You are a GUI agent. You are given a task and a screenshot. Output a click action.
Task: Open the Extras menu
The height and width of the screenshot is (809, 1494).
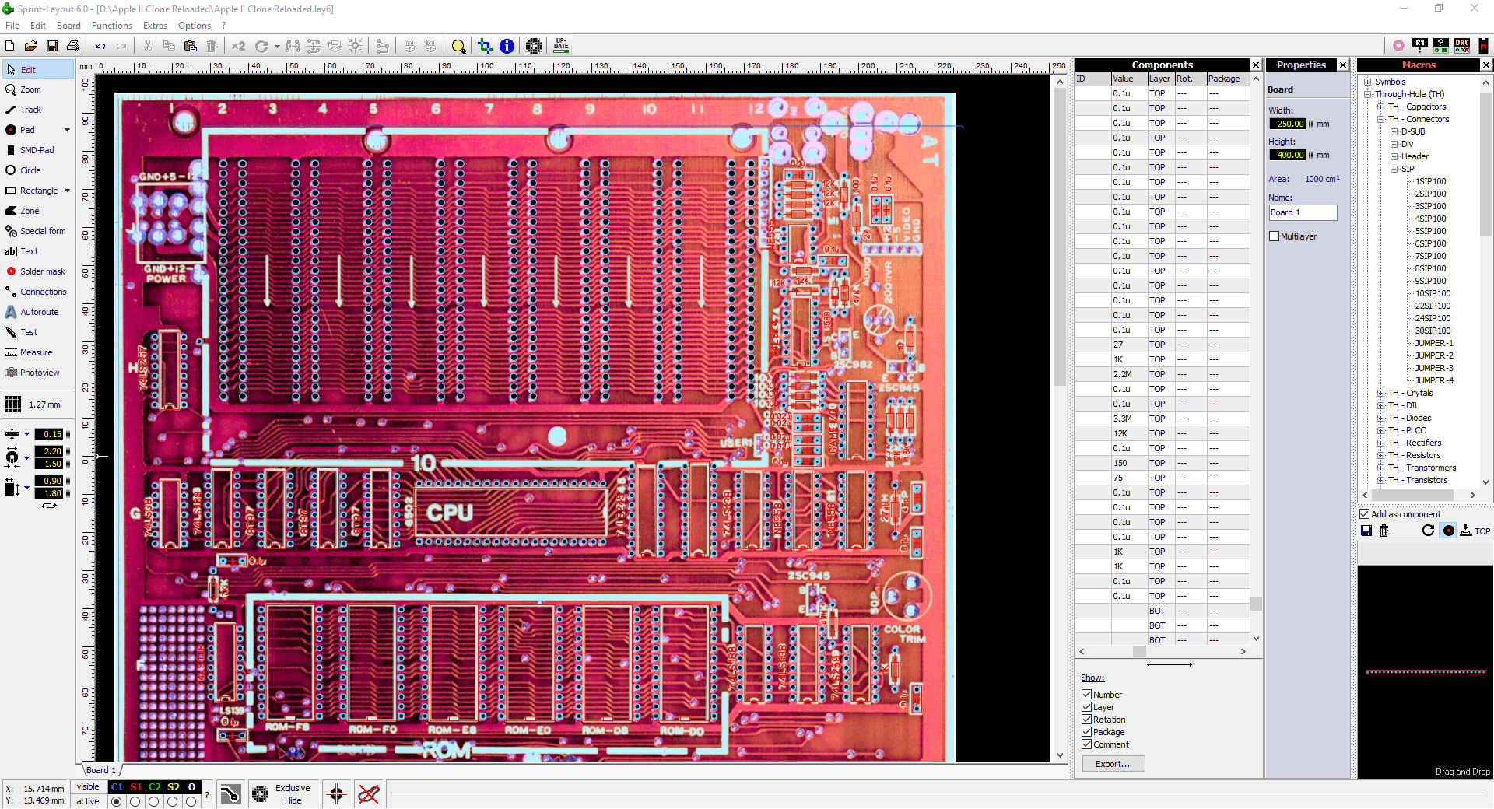pyautogui.click(x=155, y=26)
